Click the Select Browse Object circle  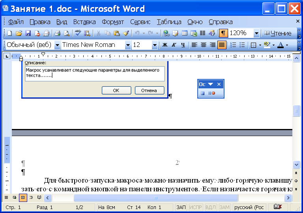pyautogui.click(x=296, y=181)
